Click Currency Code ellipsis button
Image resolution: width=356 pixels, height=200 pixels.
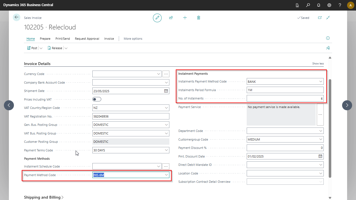click(x=166, y=74)
